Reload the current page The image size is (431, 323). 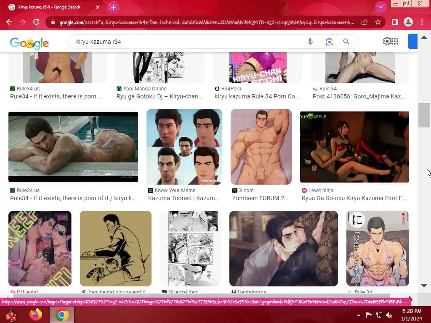pyautogui.click(x=36, y=22)
